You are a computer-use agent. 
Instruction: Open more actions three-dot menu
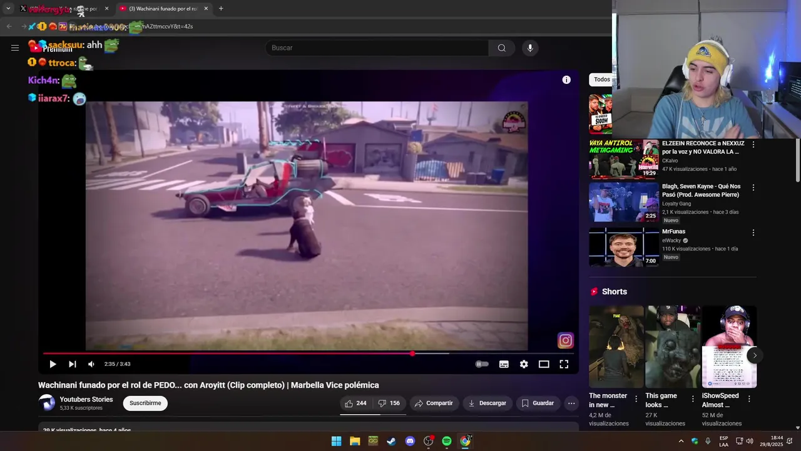(x=571, y=403)
